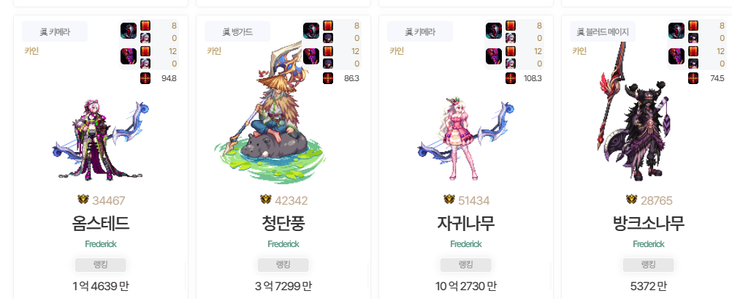Open the 청단풍 character name
The image size is (732, 299).
click(283, 224)
